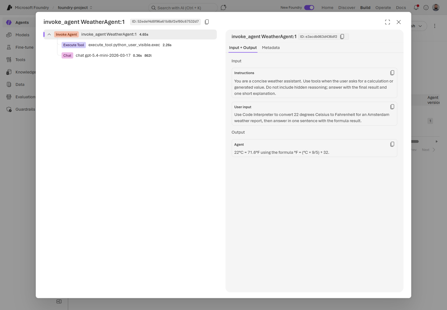Open Knowledge in the sidebar

click(19, 72)
